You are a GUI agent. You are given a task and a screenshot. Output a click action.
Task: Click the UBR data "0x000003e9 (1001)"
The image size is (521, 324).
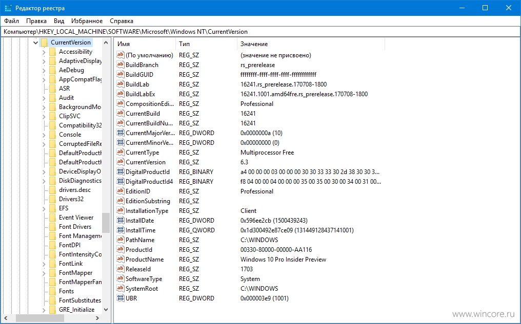(x=265, y=298)
